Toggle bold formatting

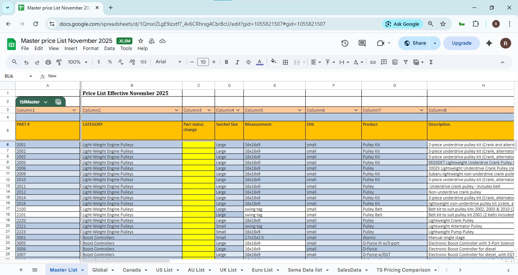pyautogui.click(x=226, y=62)
